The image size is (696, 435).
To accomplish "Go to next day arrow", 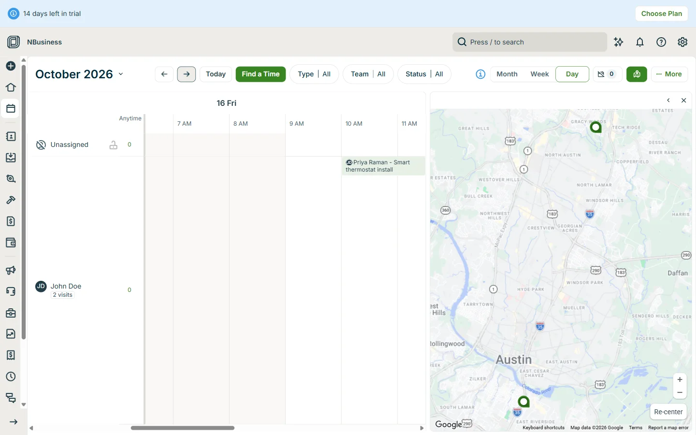I will pyautogui.click(x=187, y=74).
